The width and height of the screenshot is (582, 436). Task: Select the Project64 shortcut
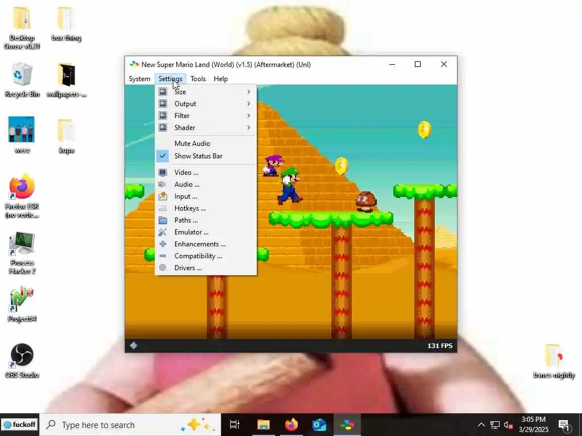click(x=22, y=304)
